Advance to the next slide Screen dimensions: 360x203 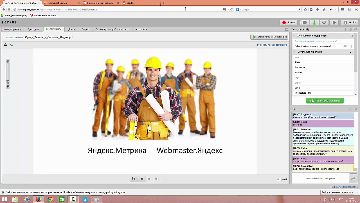(x=149, y=179)
